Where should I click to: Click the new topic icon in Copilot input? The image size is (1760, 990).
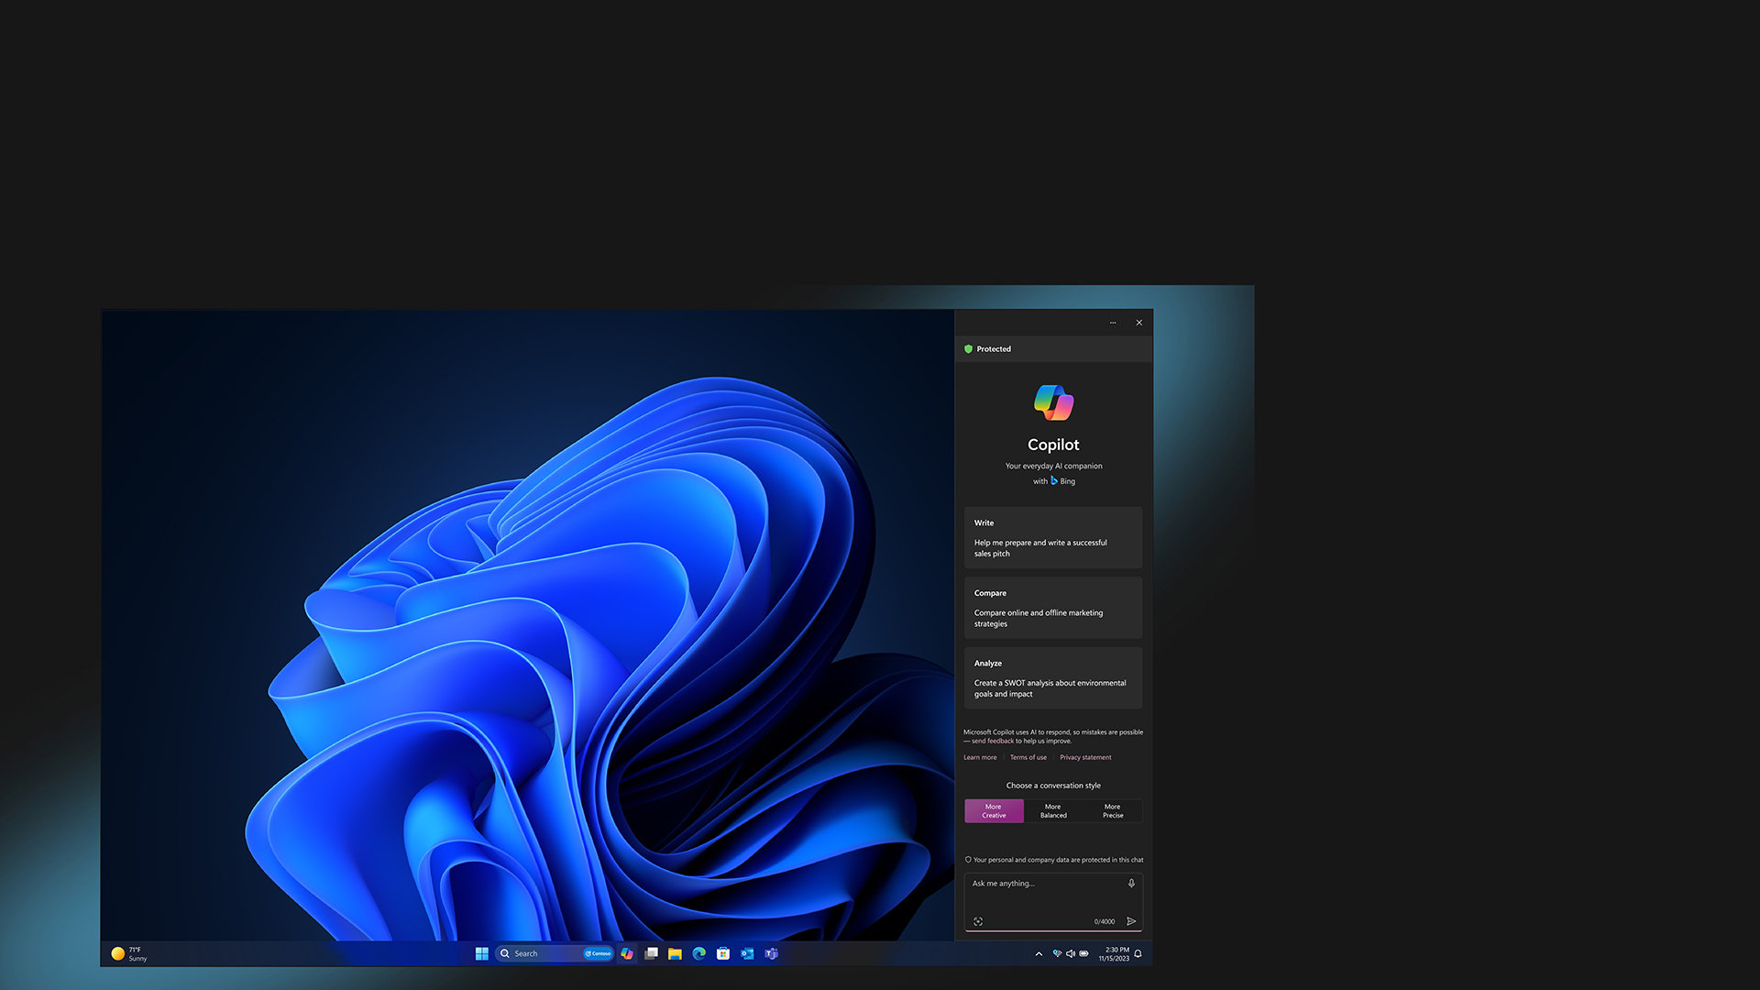[x=978, y=922]
